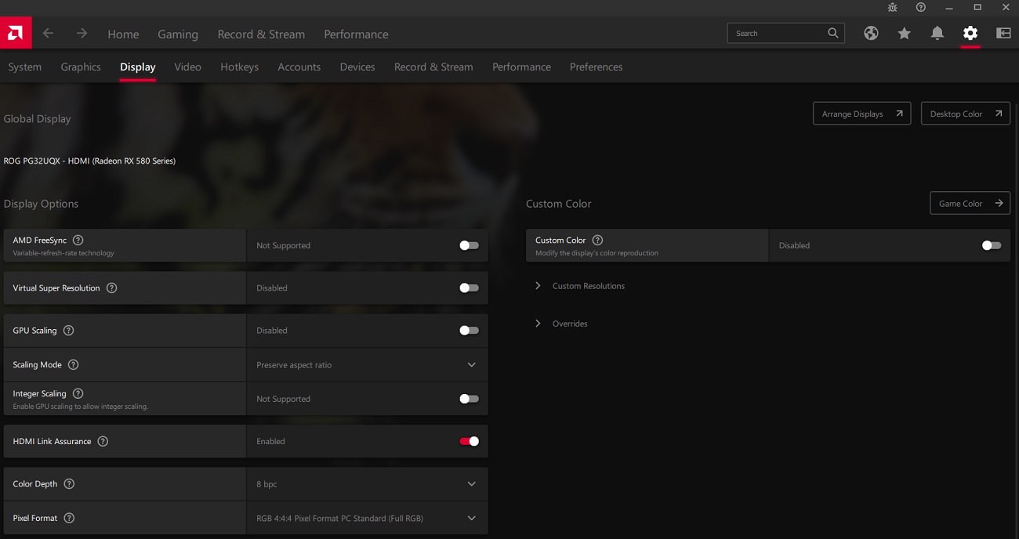
Task: Go back with the left arrow
Action: click(x=48, y=34)
